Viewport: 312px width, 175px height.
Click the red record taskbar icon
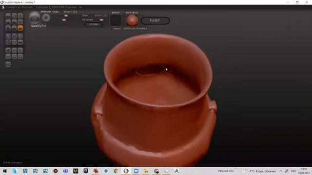point(56,171)
